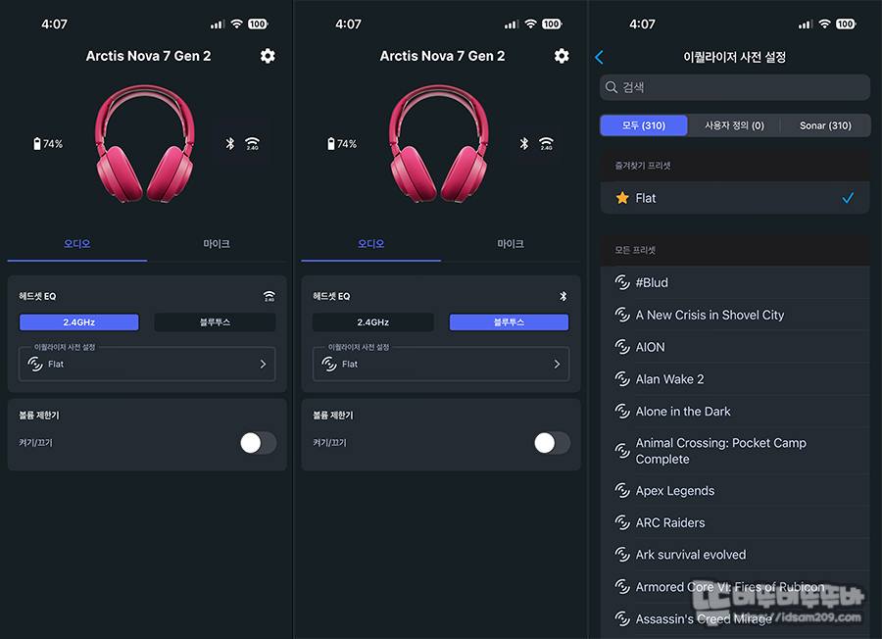Select 2.4GHz mode on left screen

pos(78,322)
